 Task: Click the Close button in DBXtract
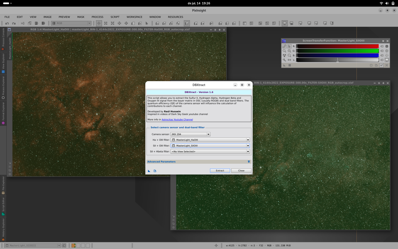tap(241, 171)
